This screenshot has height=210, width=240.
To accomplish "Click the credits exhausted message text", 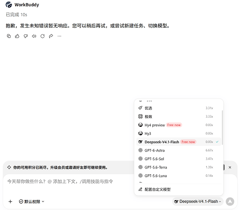I will coord(60,168).
